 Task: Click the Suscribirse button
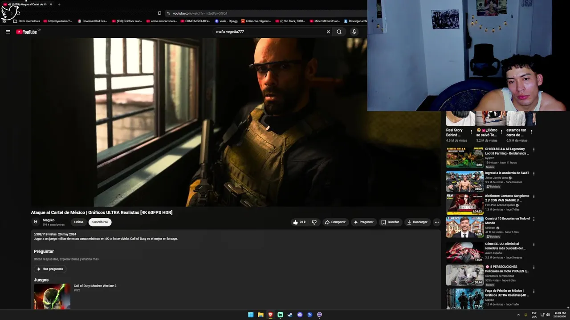(100, 222)
